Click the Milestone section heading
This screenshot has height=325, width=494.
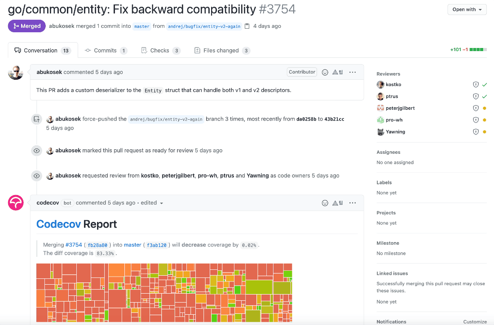click(x=388, y=243)
